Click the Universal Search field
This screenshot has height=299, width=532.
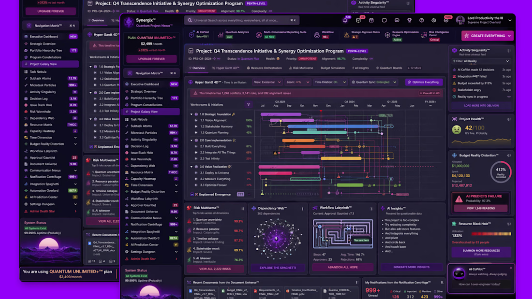click(241, 20)
